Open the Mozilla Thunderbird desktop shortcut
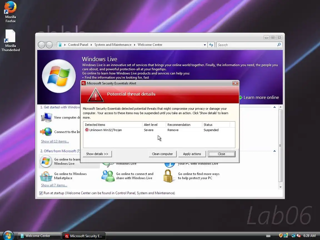 coord(10,40)
